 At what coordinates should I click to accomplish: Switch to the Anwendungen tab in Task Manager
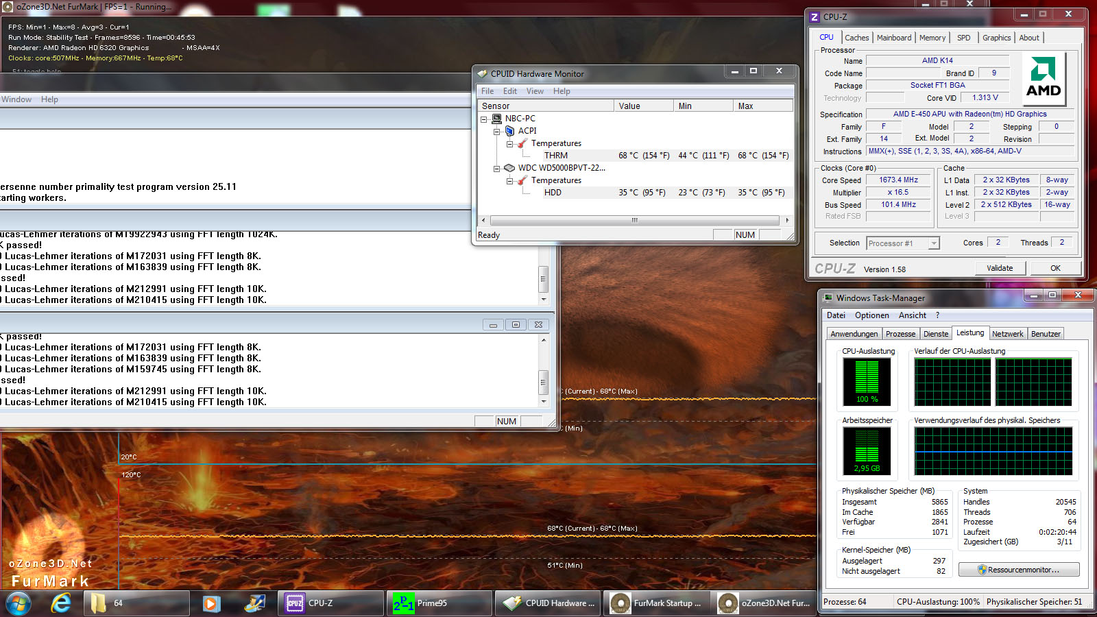854,334
